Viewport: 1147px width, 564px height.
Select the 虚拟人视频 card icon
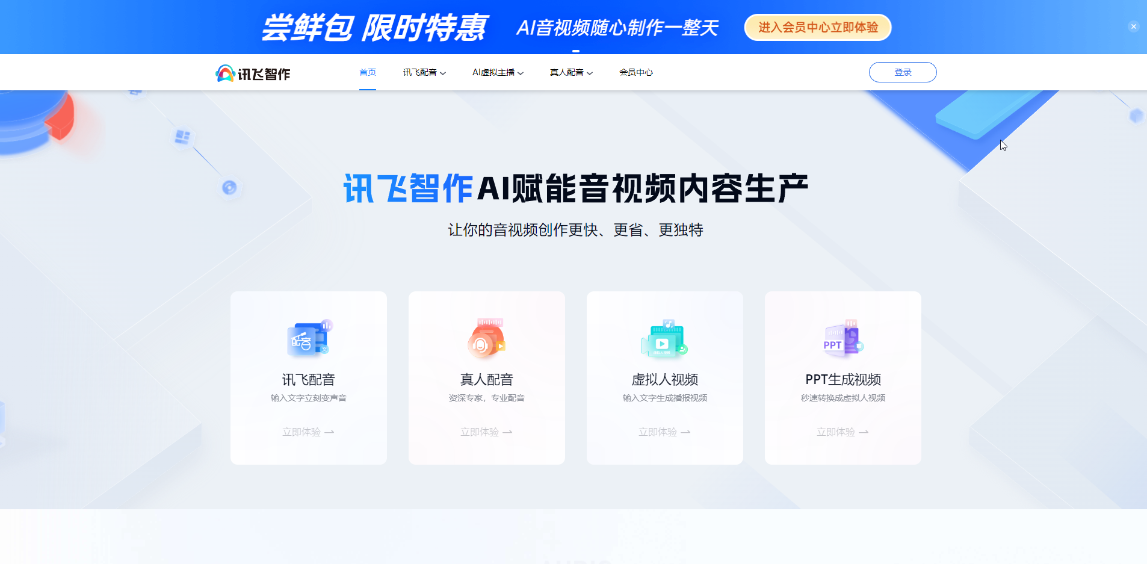point(664,339)
